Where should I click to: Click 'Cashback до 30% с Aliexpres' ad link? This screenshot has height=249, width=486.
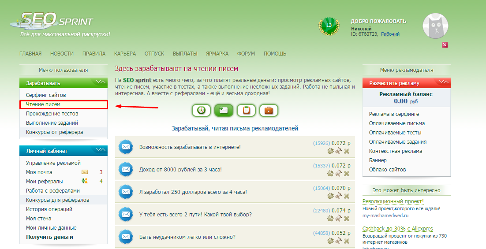point(398,229)
